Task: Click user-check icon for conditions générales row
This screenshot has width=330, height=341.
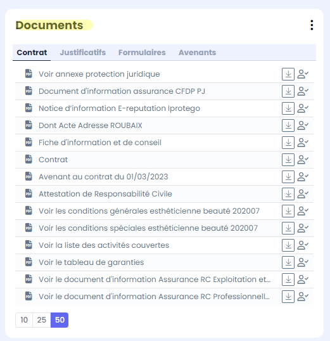Action: click(303, 211)
